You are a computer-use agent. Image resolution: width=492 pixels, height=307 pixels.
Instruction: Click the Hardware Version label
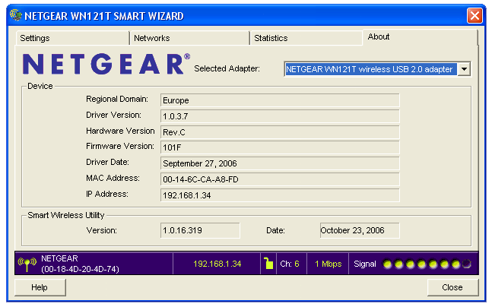pos(120,131)
